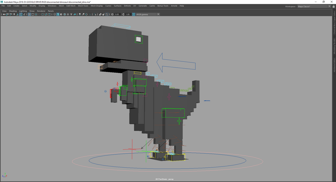
Task: Open the Edit menu
Action: tap(9, 6)
